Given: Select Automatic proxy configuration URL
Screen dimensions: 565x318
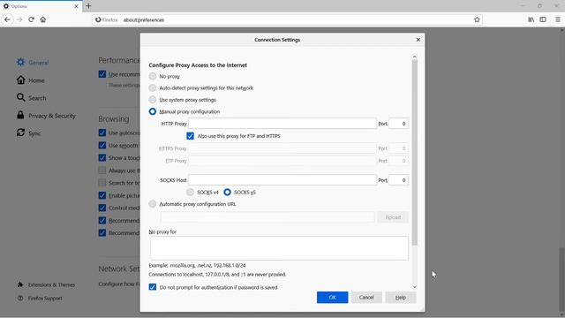Looking at the screenshot, I should [x=153, y=204].
